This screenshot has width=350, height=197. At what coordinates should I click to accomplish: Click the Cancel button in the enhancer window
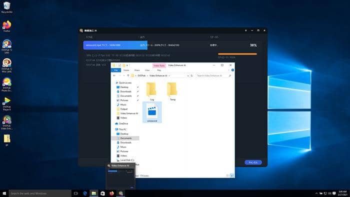[253, 162]
